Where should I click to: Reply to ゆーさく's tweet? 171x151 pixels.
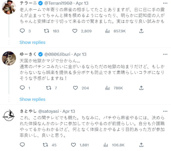point(22,88)
